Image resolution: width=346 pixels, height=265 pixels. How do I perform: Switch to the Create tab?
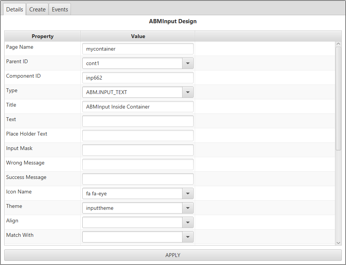pyautogui.click(x=37, y=10)
